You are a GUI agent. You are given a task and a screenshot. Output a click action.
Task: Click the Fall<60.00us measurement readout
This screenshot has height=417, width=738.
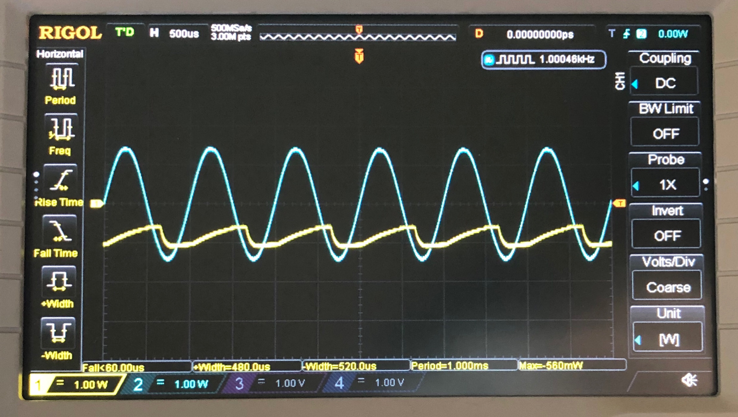pos(113,368)
